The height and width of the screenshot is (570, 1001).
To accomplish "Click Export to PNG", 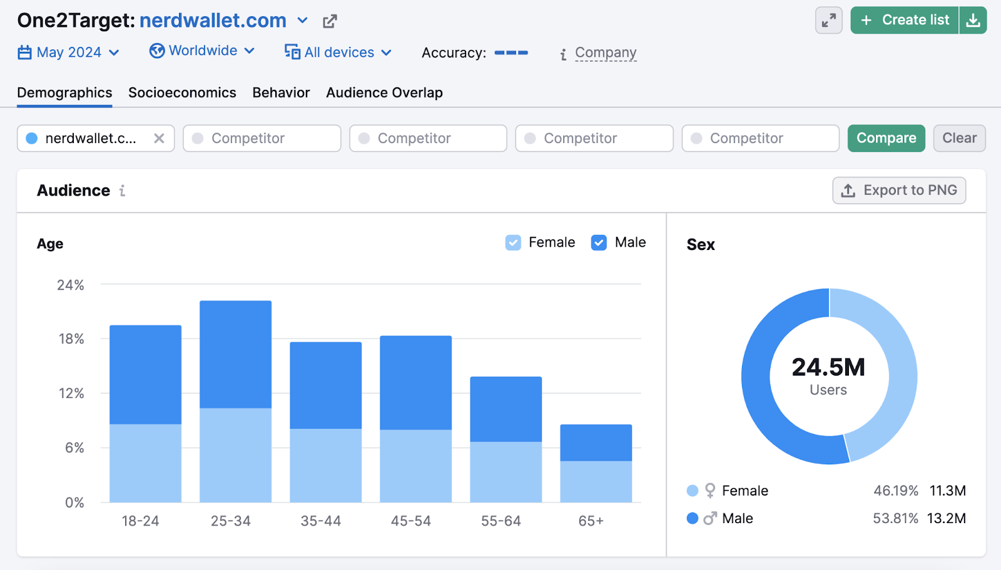I will 899,190.
